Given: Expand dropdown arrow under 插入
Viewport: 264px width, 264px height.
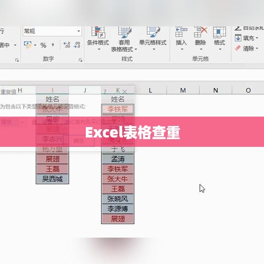Looking at the screenshot, I should pyautogui.click(x=182, y=49).
